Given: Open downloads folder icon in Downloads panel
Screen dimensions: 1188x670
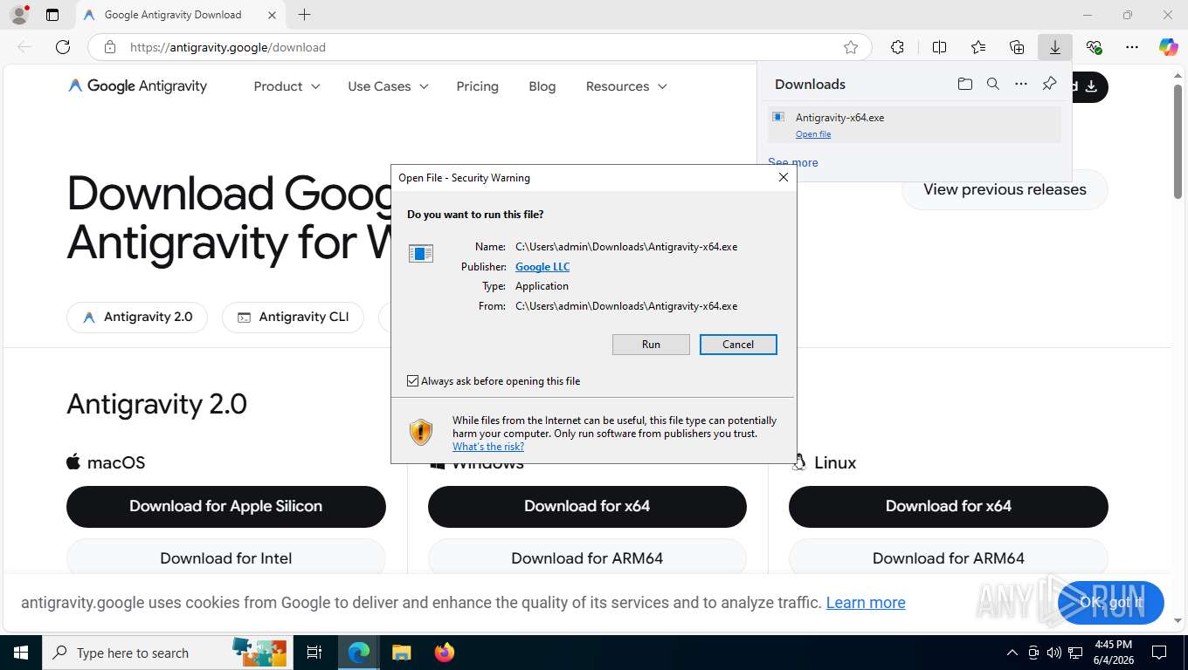Looking at the screenshot, I should 965,84.
